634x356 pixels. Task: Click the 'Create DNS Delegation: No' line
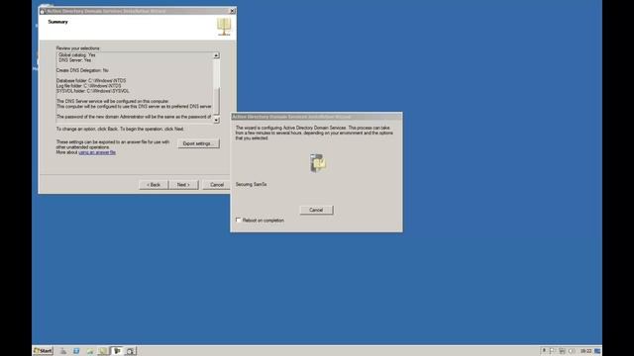point(82,70)
